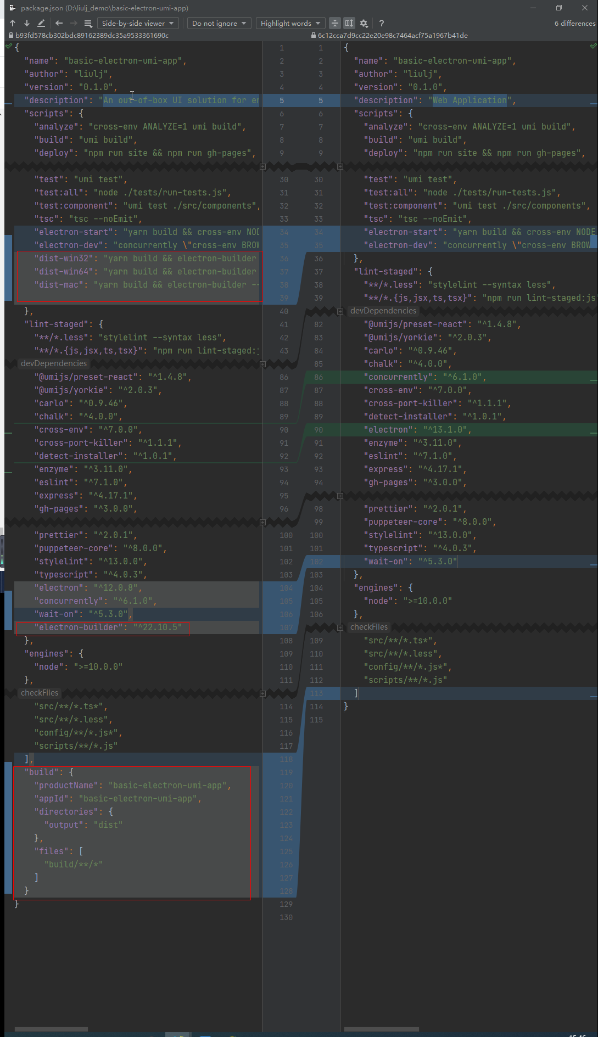
Task: Open the Side-by-side viewer dropdown
Action: [x=138, y=23]
